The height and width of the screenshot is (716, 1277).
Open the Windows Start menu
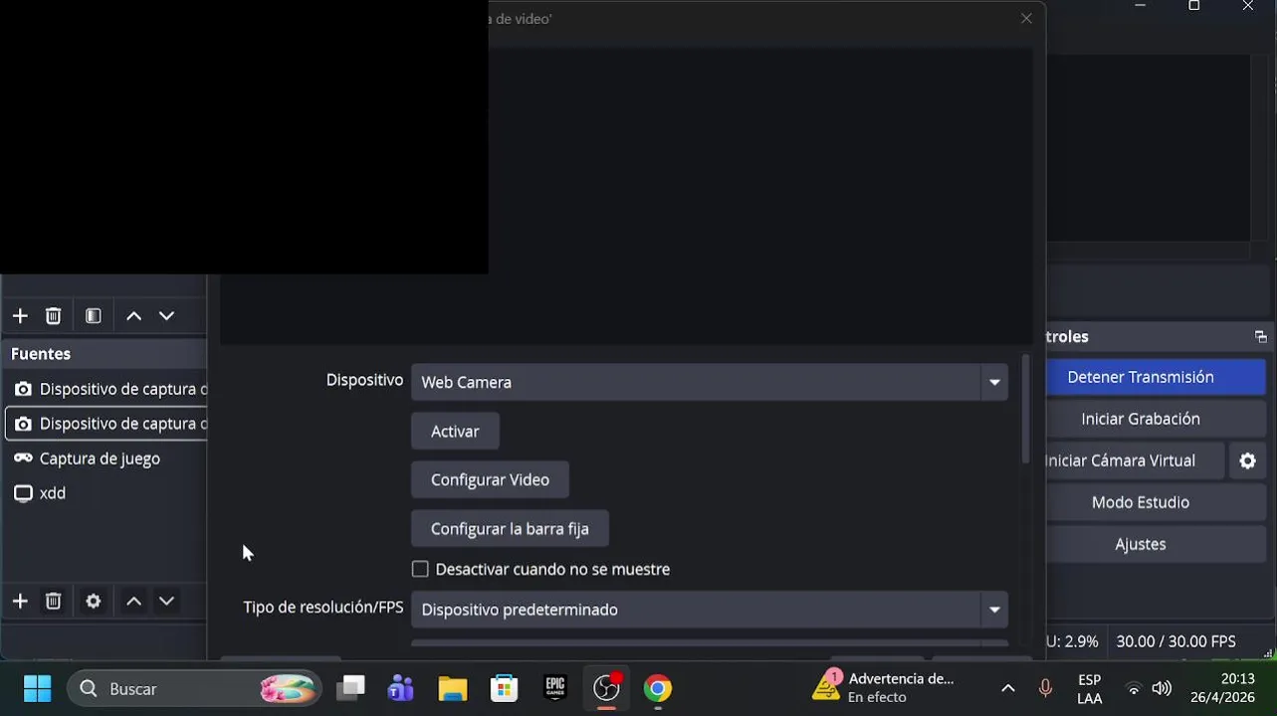point(37,688)
